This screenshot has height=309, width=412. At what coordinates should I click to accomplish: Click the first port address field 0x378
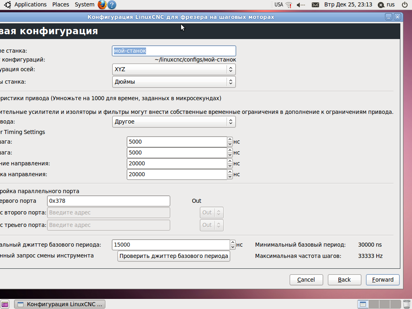coord(109,201)
